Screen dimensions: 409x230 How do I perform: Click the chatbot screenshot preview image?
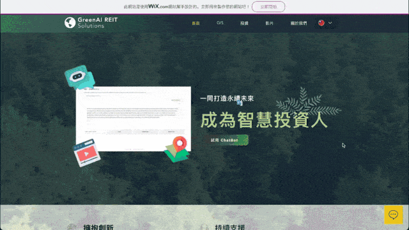coord(134,119)
